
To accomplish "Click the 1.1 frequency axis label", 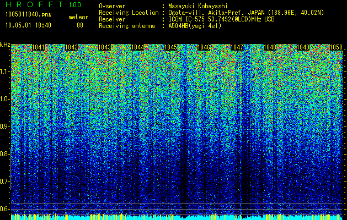I will pos(5,71).
